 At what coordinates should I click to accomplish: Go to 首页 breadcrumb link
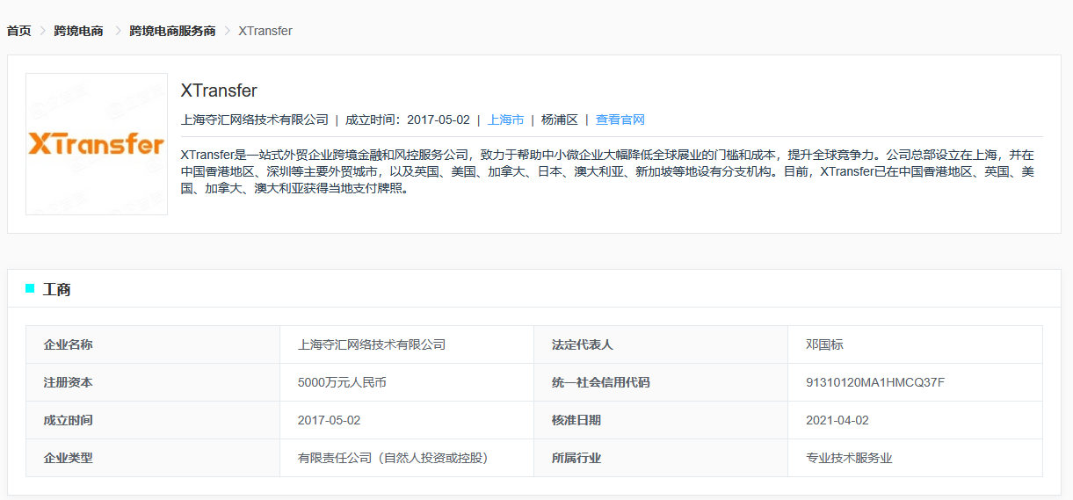19,31
